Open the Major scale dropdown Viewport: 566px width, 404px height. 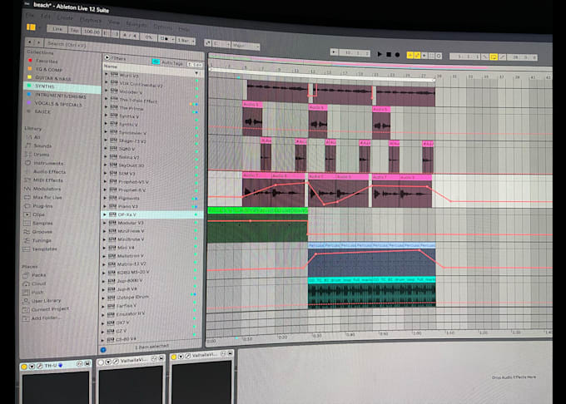click(x=246, y=46)
